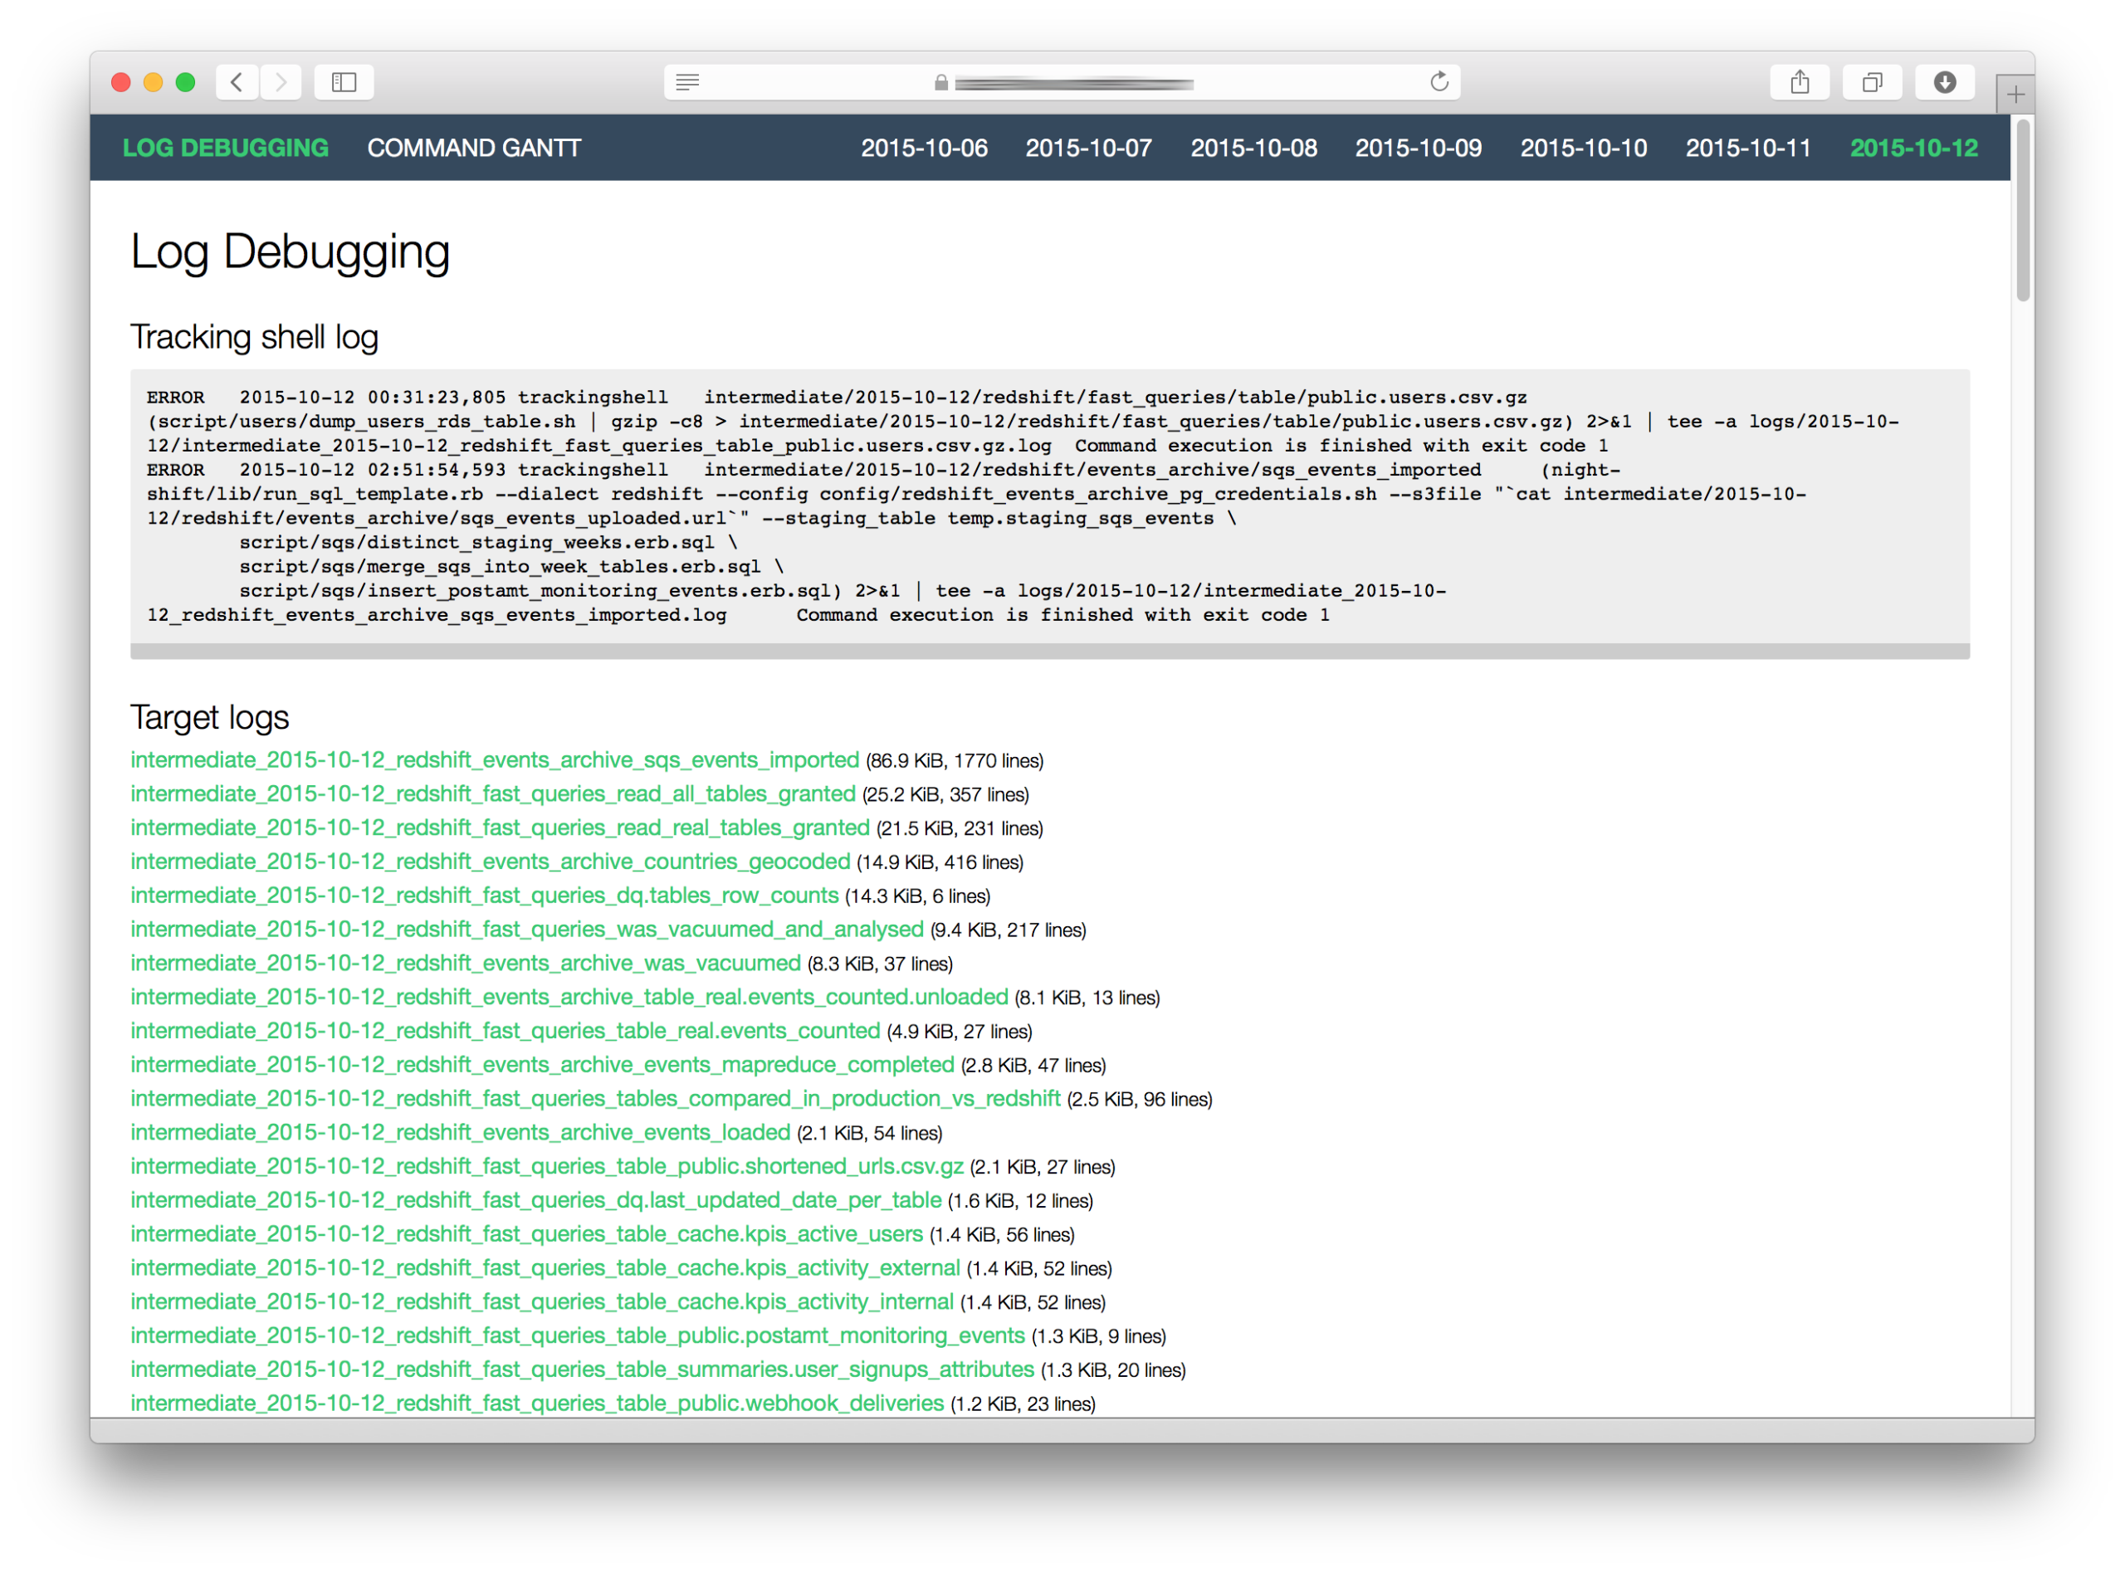
Task: Open the sqs_events_imported target log link
Action: (494, 760)
